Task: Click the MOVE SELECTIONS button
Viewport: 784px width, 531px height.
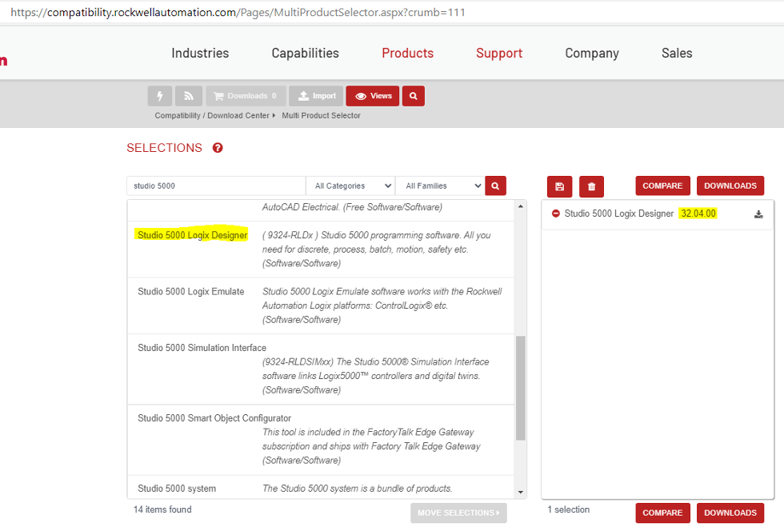Action: pyautogui.click(x=458, y=513)
